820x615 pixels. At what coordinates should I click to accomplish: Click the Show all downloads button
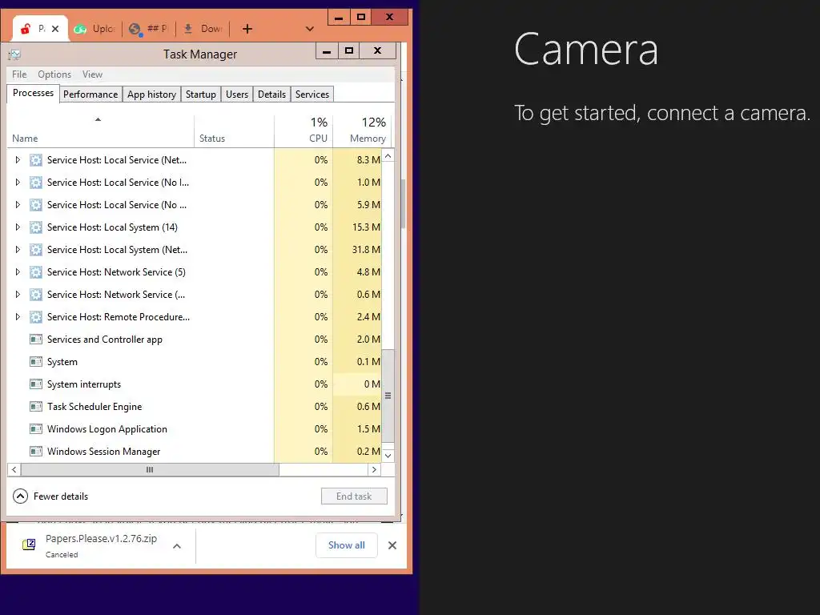[346, 545]
